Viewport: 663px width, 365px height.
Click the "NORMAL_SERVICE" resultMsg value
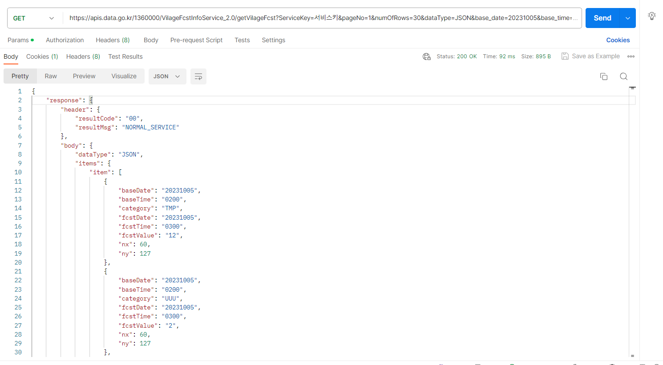tap(150, 127)
